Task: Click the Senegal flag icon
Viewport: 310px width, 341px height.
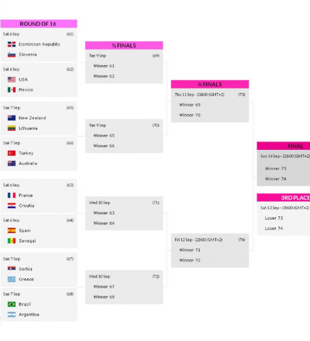Action: (x=12, y=241)
